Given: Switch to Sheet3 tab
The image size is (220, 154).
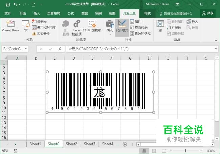Looking at the screenshot, I should [x=90, y=144].
